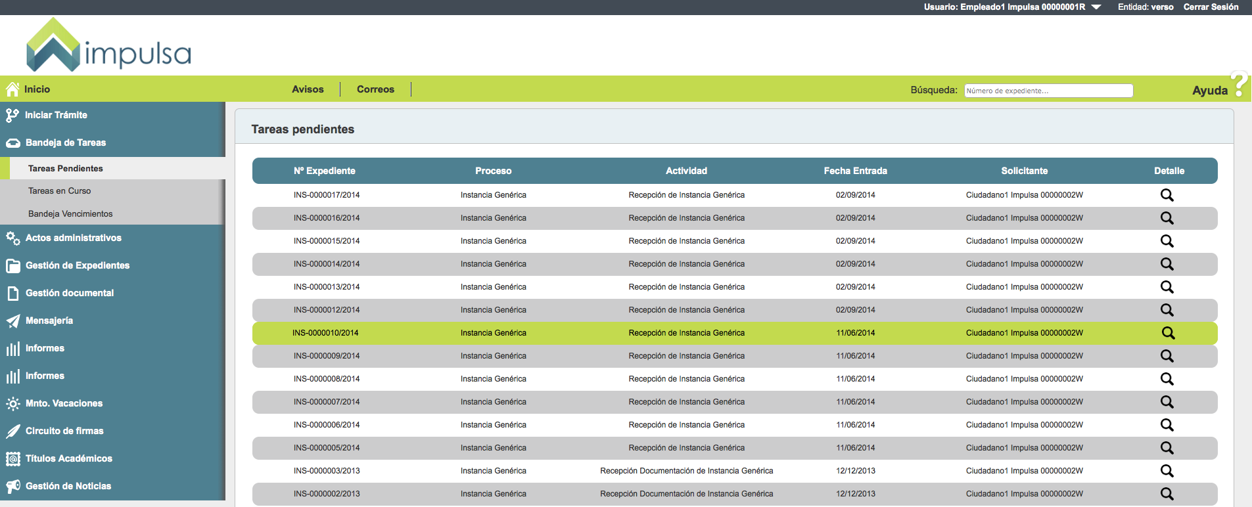Open detail magnifier for INS-0000008/2014

1167,379
